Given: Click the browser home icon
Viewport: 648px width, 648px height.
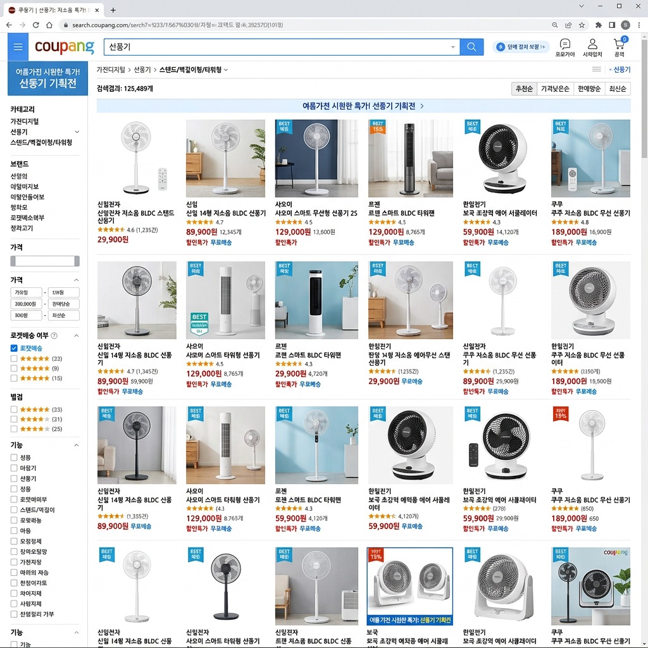Looking at the screenshot, I should click(x=49, y=25).
